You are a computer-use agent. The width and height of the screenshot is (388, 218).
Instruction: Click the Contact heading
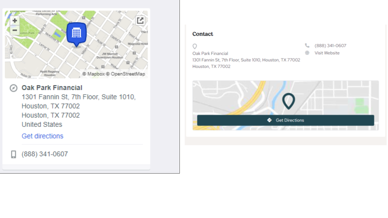click(202, 34)
